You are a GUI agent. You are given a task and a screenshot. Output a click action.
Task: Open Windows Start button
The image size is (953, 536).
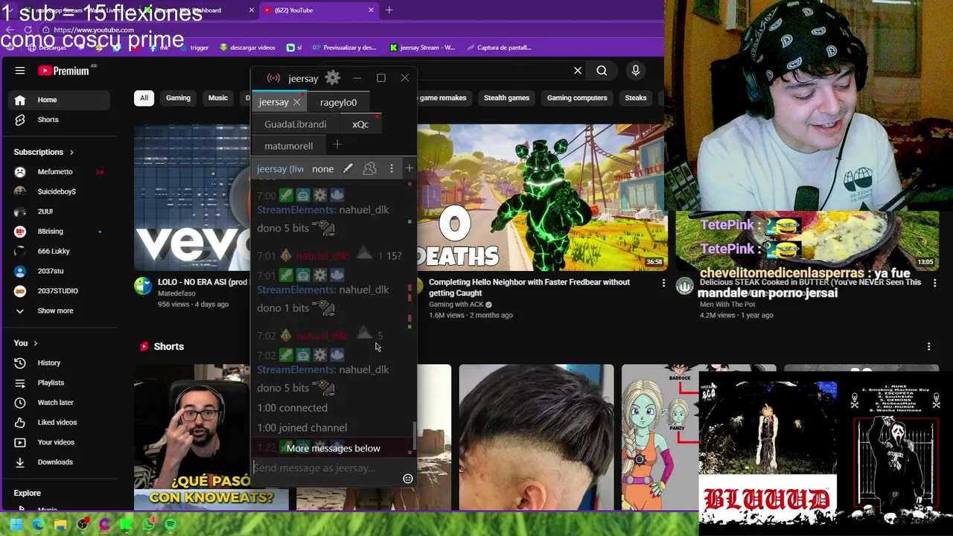click(16, 525)
